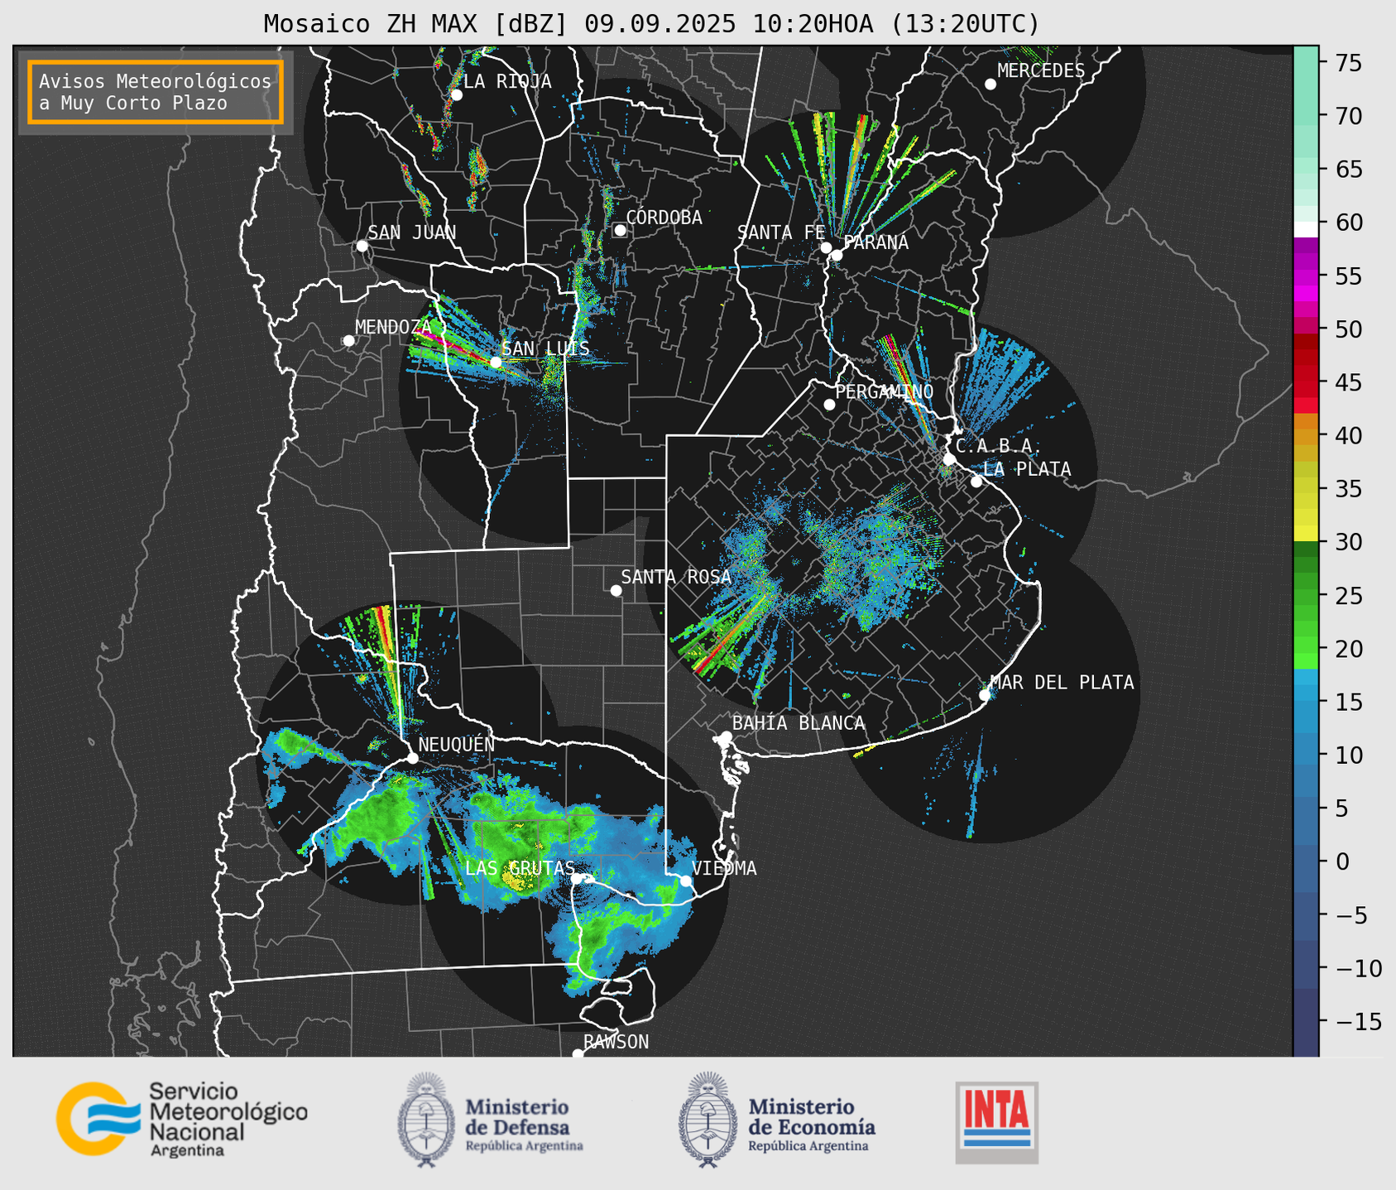Click the RAWSON city marker dot

coord(578,1054)
